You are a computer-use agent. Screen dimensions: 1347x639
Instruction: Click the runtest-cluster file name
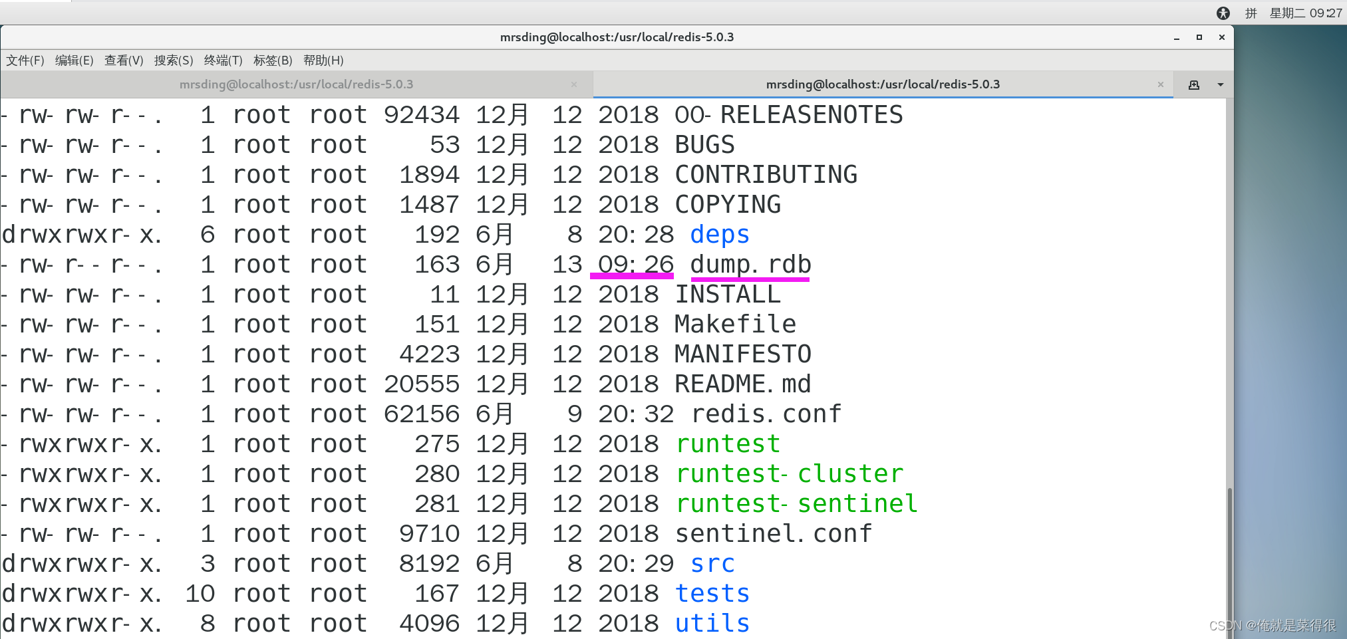[x=790, y=474]
